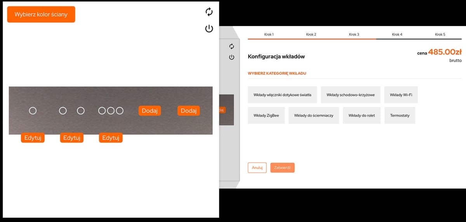Click the large power icon
This screenshot has width=466, height=222.
[x=209, y=28]
